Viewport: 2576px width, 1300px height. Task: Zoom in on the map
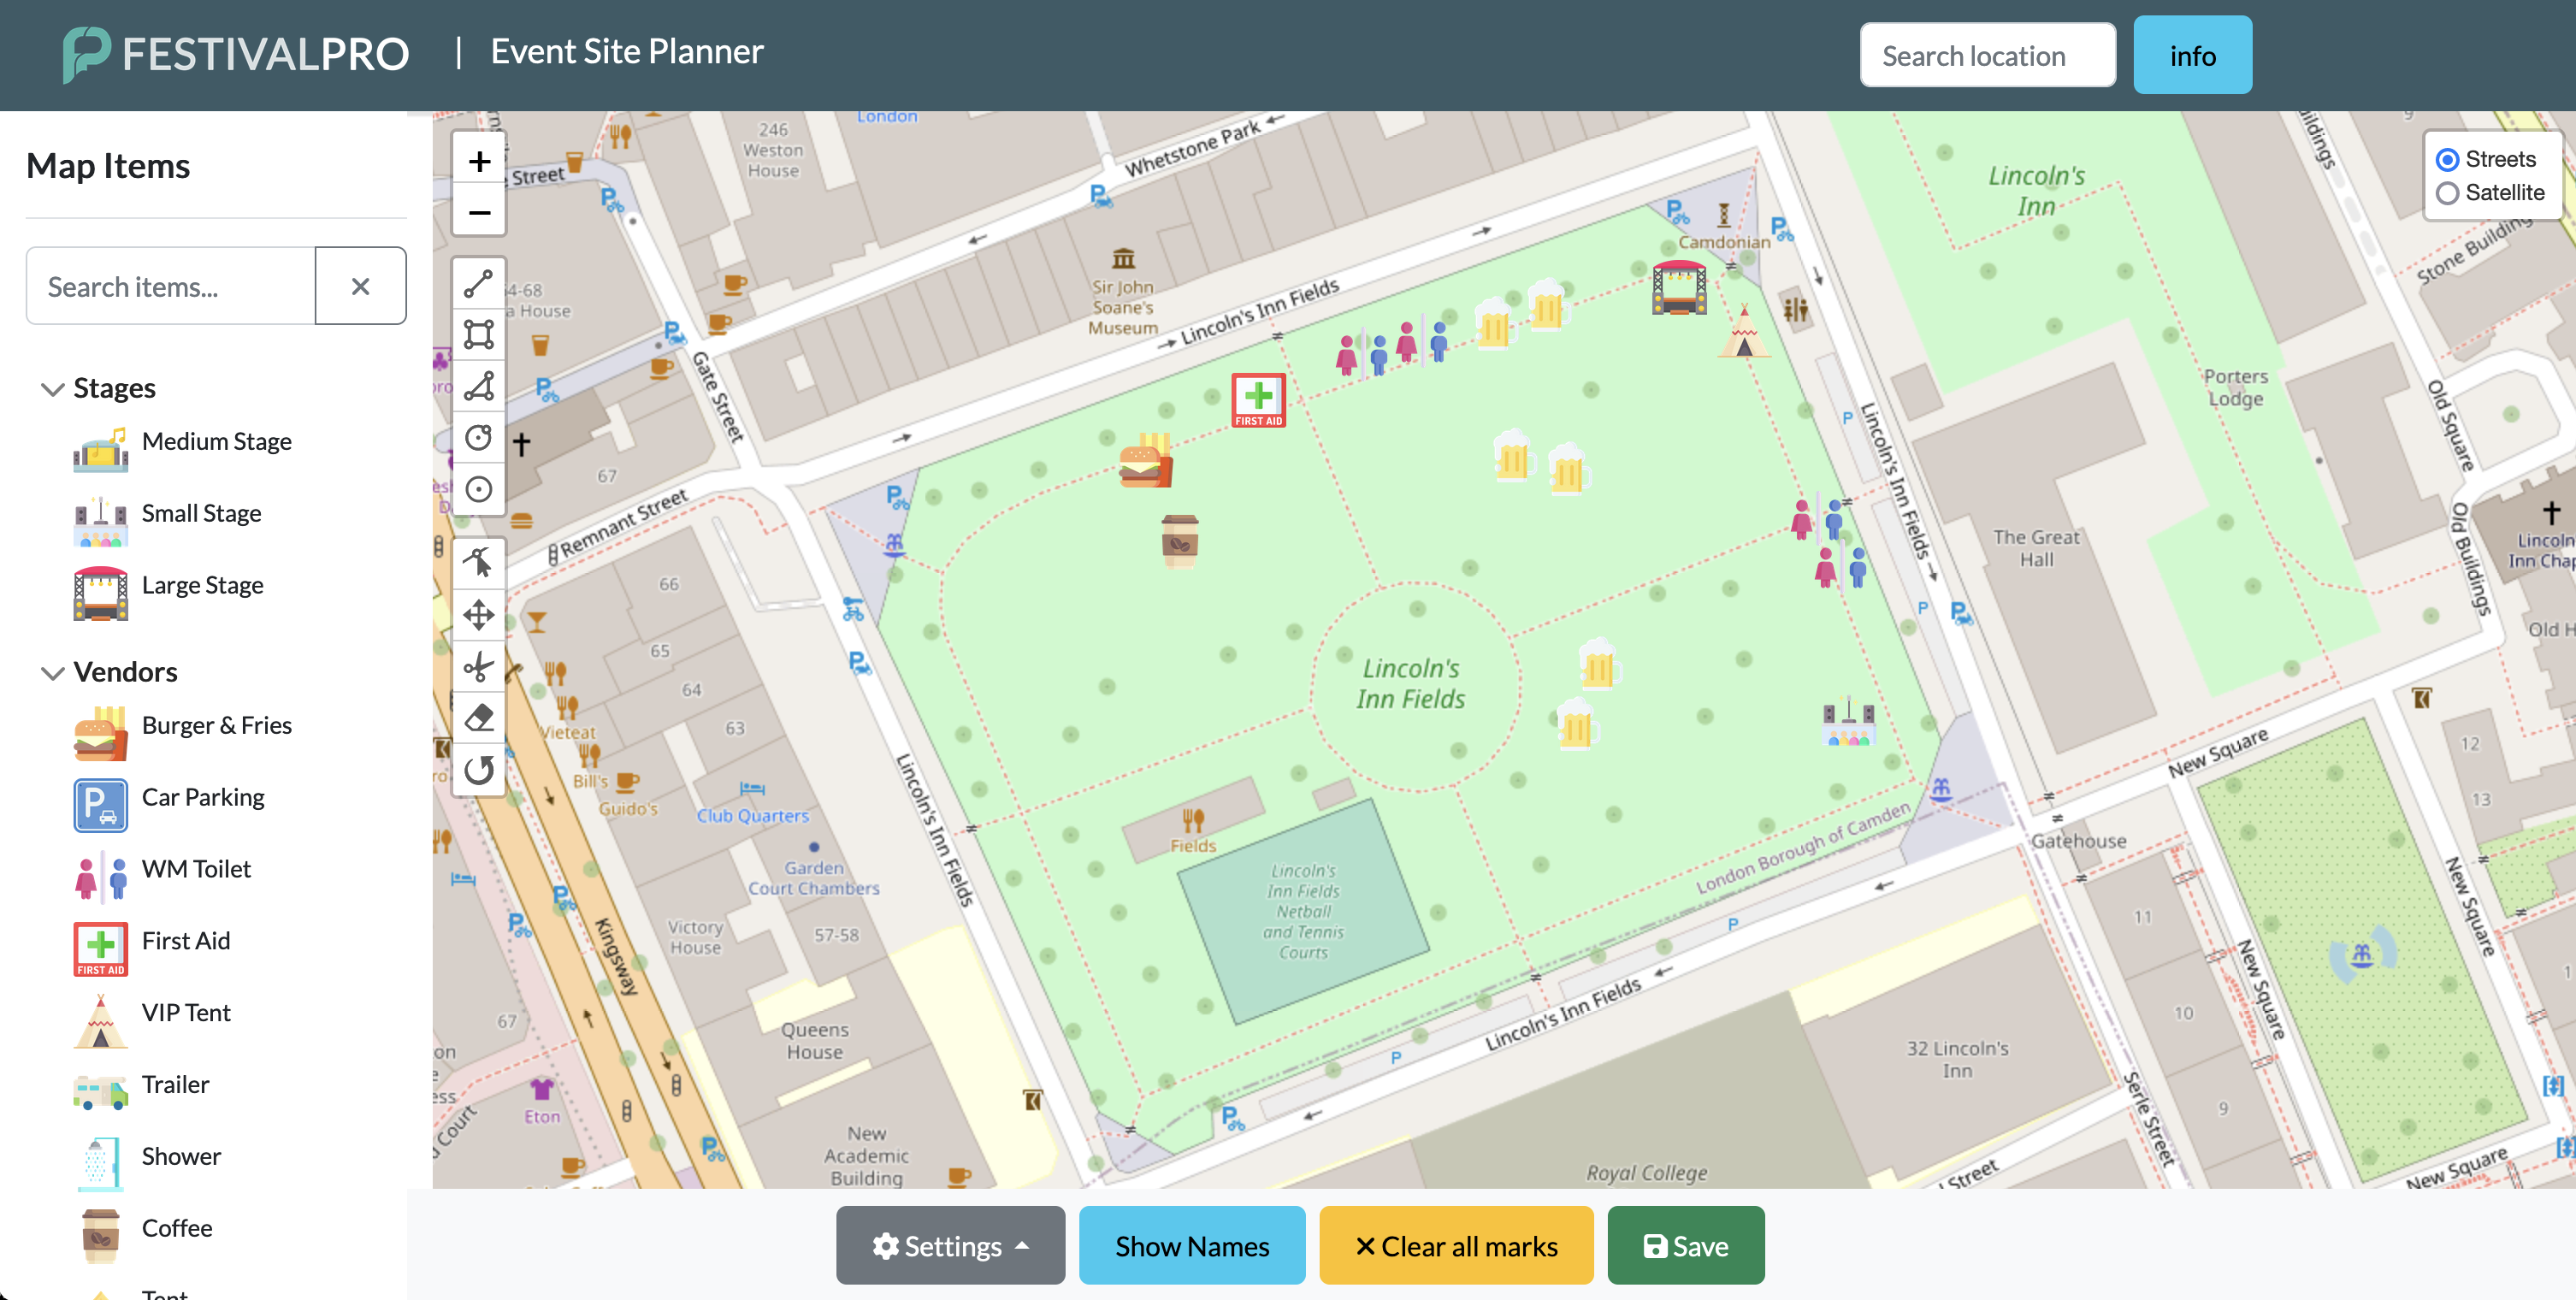[478, 161]
